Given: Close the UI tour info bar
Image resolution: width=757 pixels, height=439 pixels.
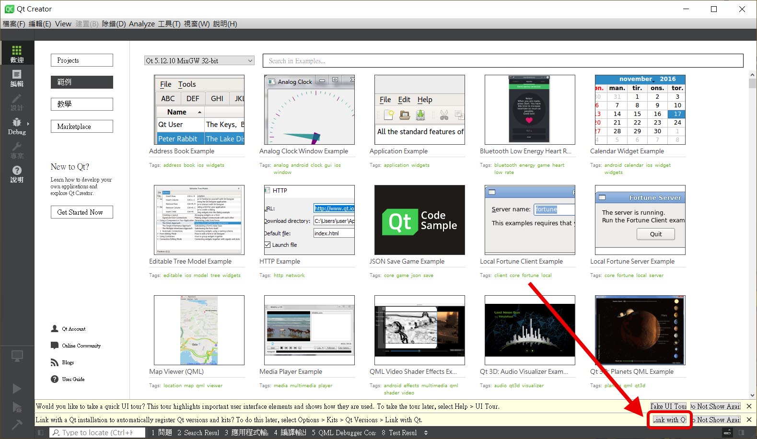Looking at the screenshot, I should point(749,406).
